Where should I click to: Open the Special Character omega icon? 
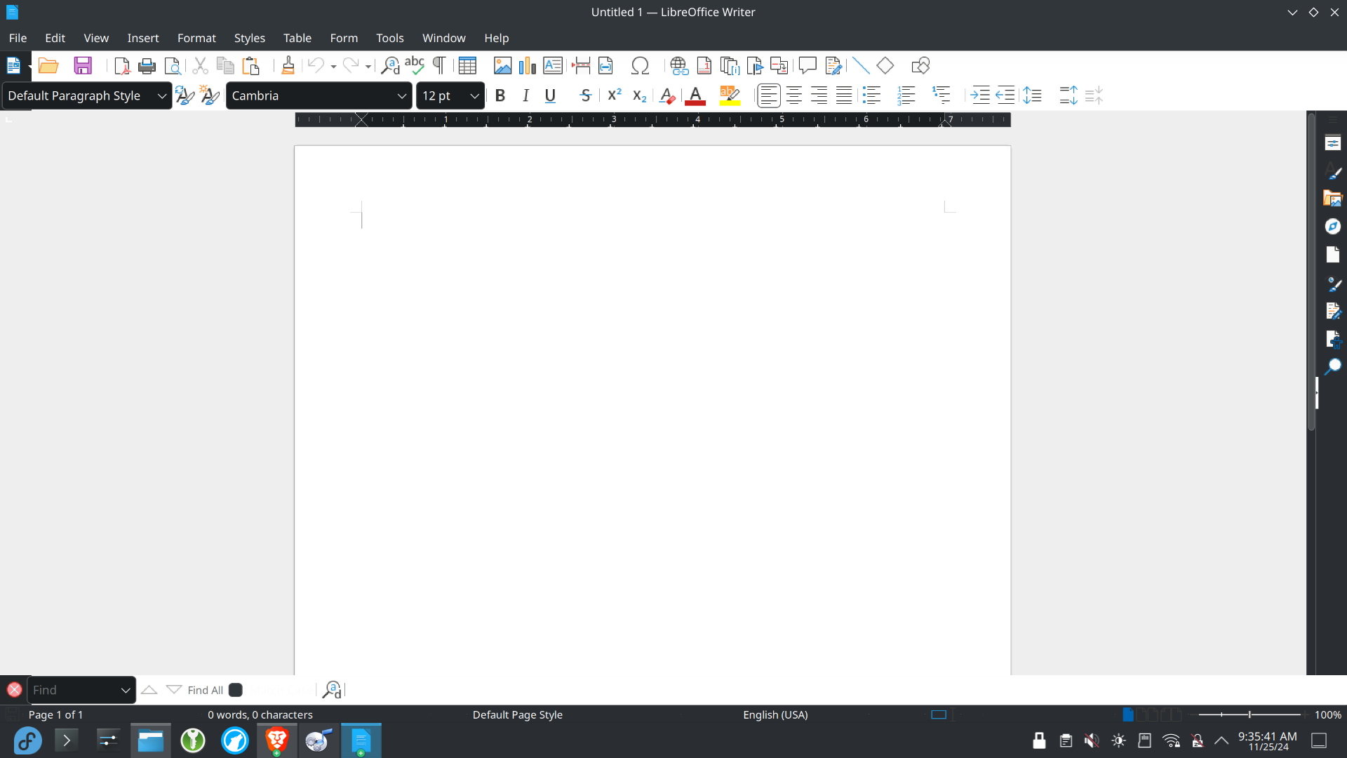click(x=639, y=66)
